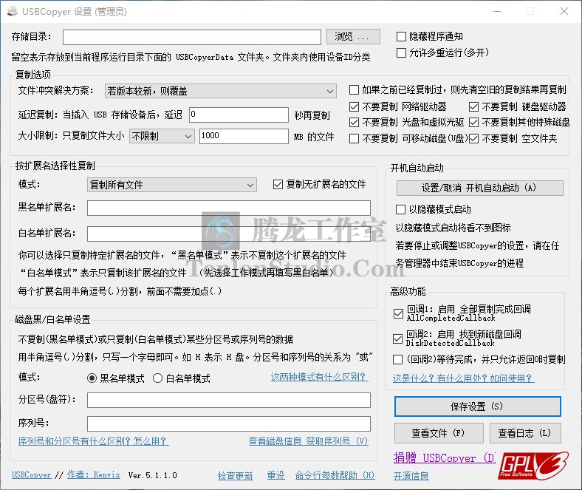
Task: Click 查看文件 (F) button
Action: [439, 433]
